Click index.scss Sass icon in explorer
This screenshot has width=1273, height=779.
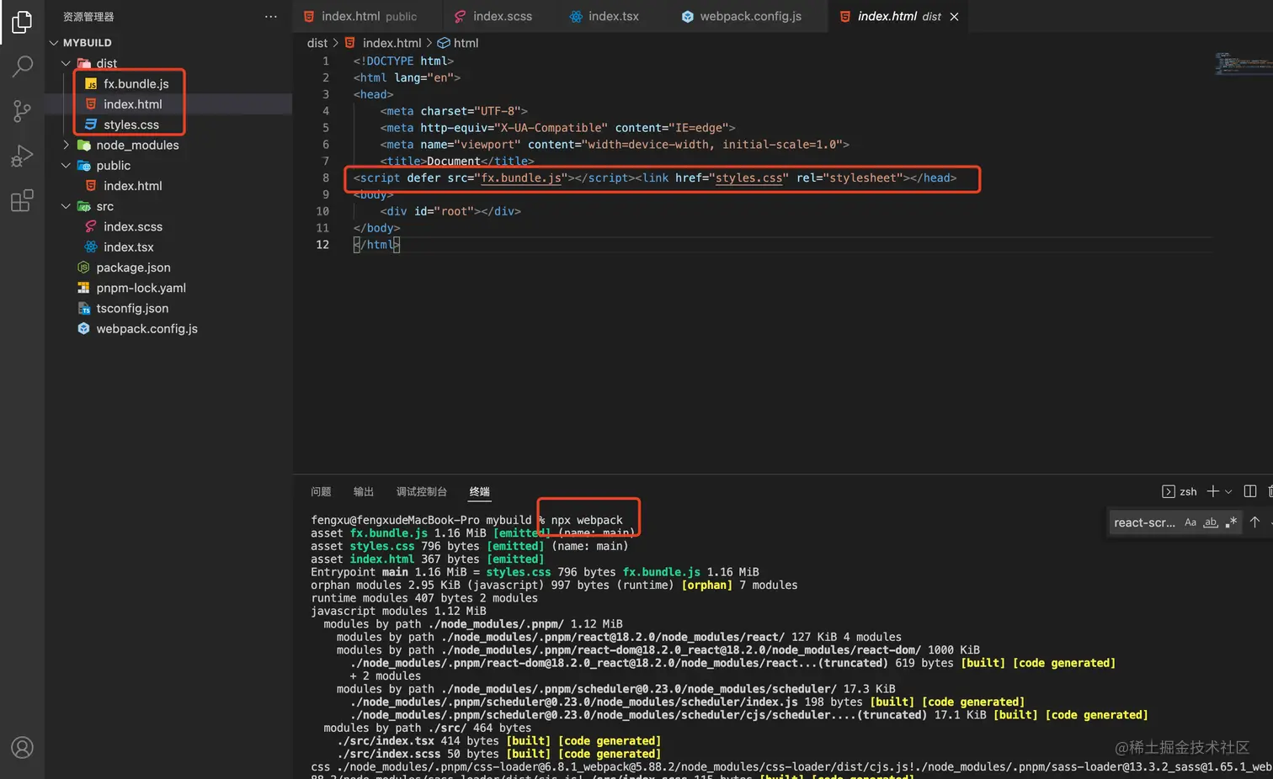point(91,227)
